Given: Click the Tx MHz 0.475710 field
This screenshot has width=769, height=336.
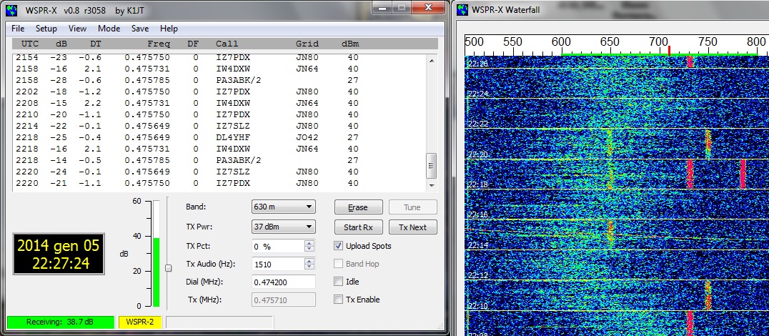Looking at the screenshot, I should tap(284, 300).
